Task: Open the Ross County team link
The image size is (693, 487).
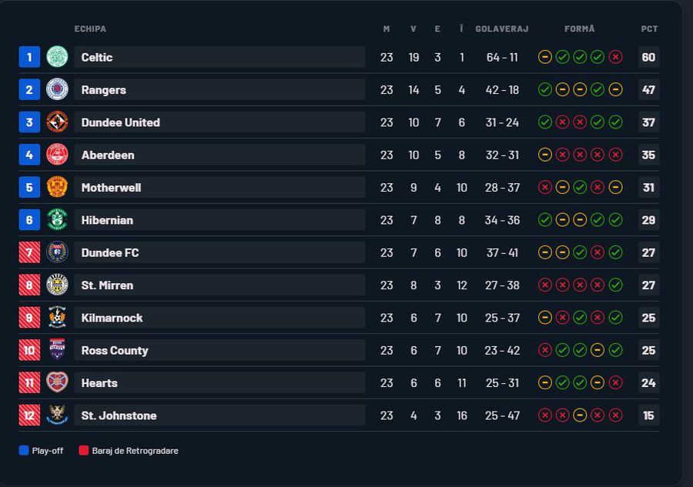Action: pos(115,350)
